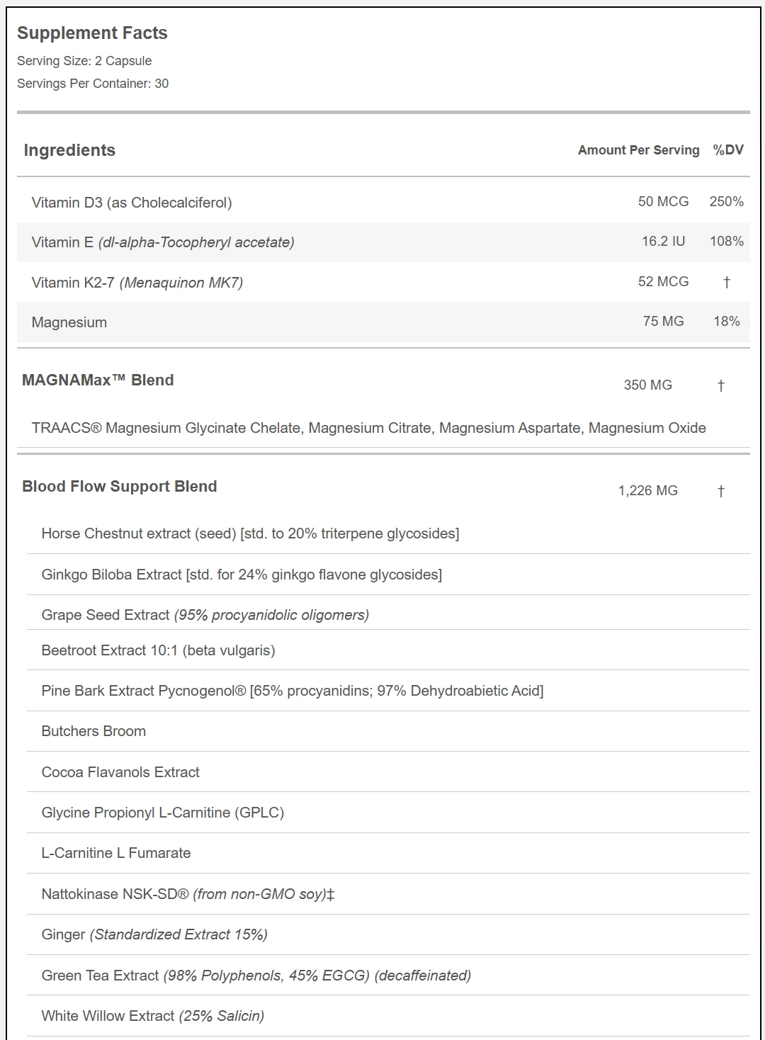Screen dimensions: 765x1040
Task: Click the Serving Size: 2 Capsule text
Action: (84, 61)
